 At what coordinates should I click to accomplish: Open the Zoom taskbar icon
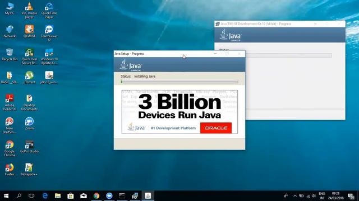click(109, 196)
